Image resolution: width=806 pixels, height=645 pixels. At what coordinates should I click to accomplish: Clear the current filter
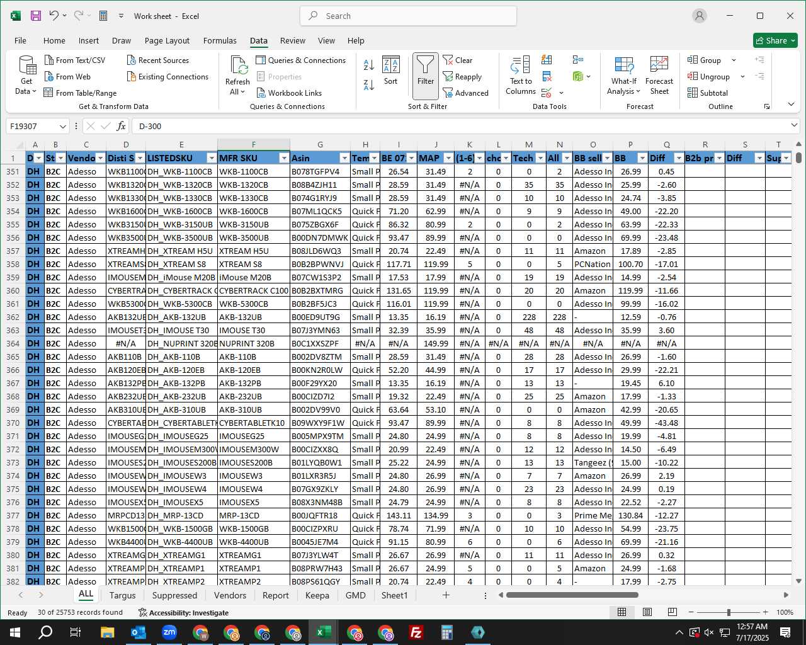pyautogui.click(x=458, y=60)
